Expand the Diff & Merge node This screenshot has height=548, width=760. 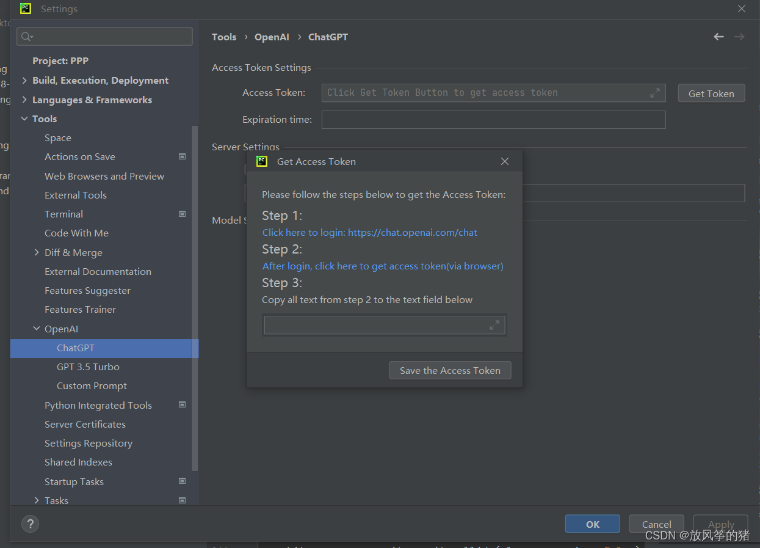click(x=37, y=252)
